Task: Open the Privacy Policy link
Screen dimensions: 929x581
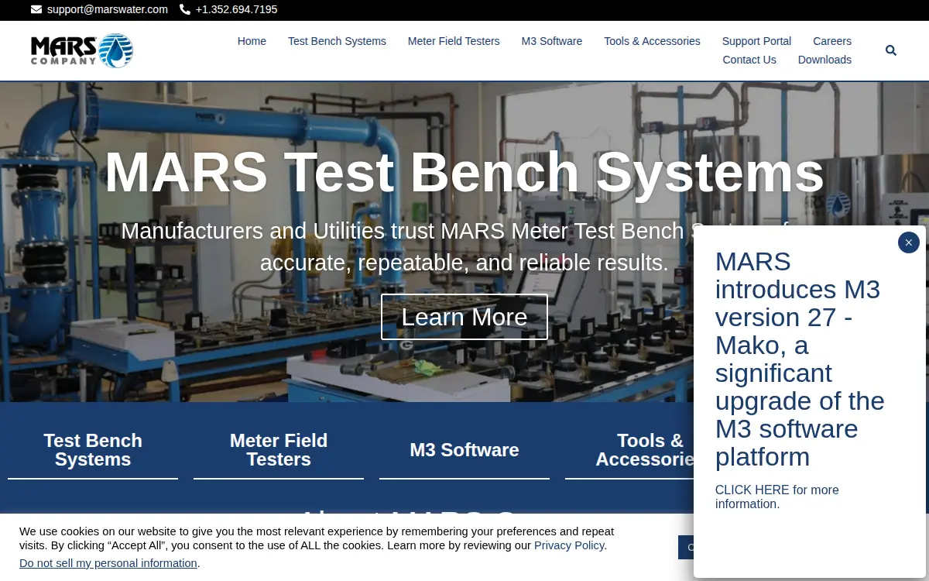Action: tap(569, 545)
